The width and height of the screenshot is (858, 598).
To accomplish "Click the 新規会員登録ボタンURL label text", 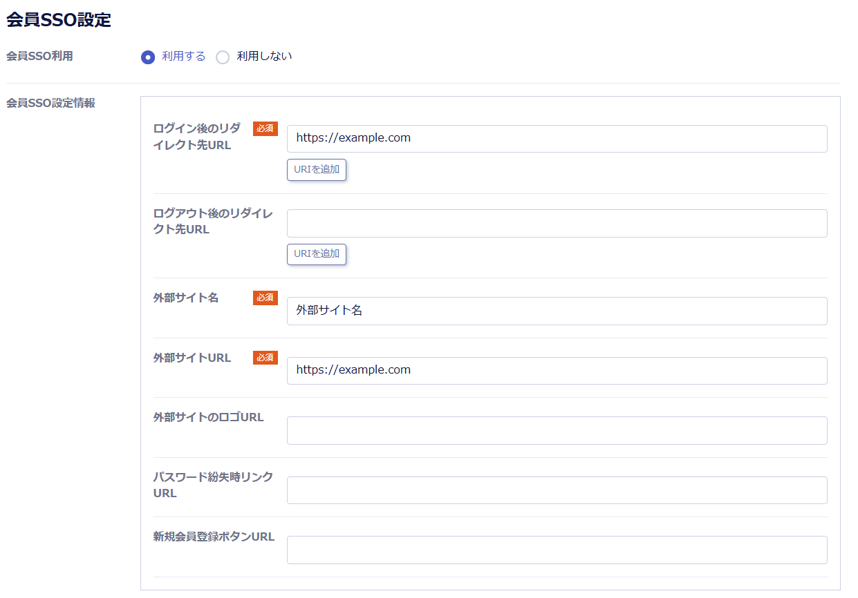I will pos(214,537).
